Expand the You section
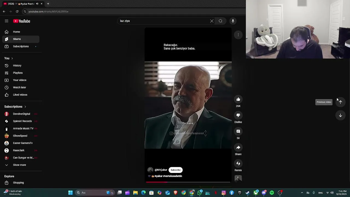The height and width of the screenshot is (197, 350). (x=9, y=58)
